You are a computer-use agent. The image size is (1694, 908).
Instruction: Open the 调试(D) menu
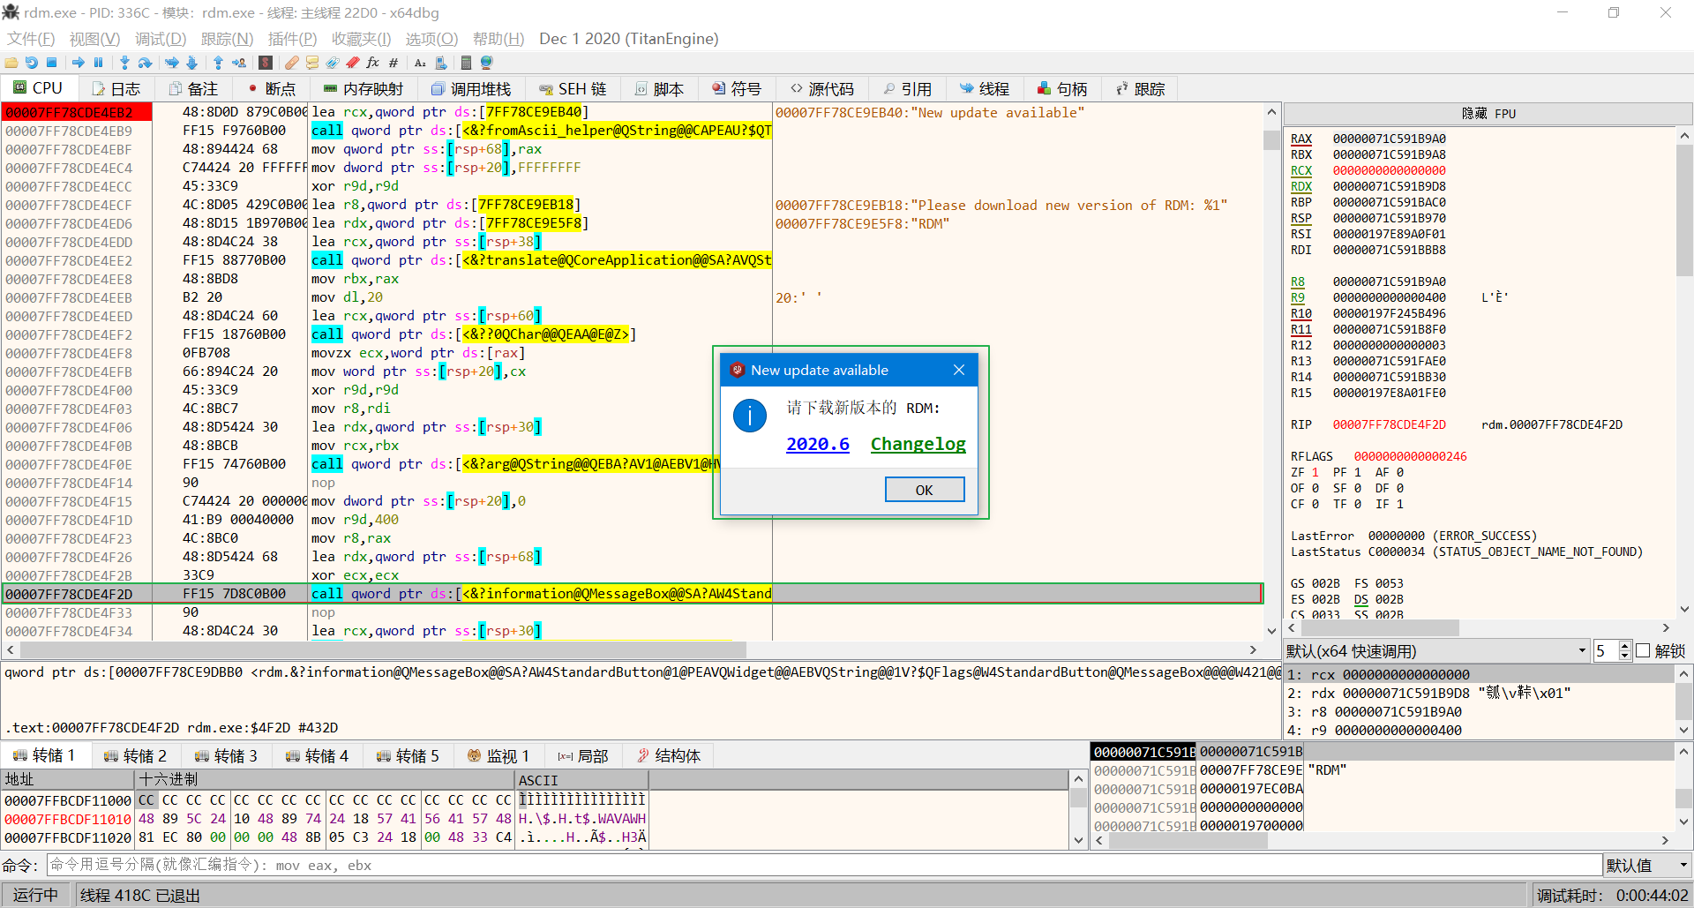pos(161,39)
